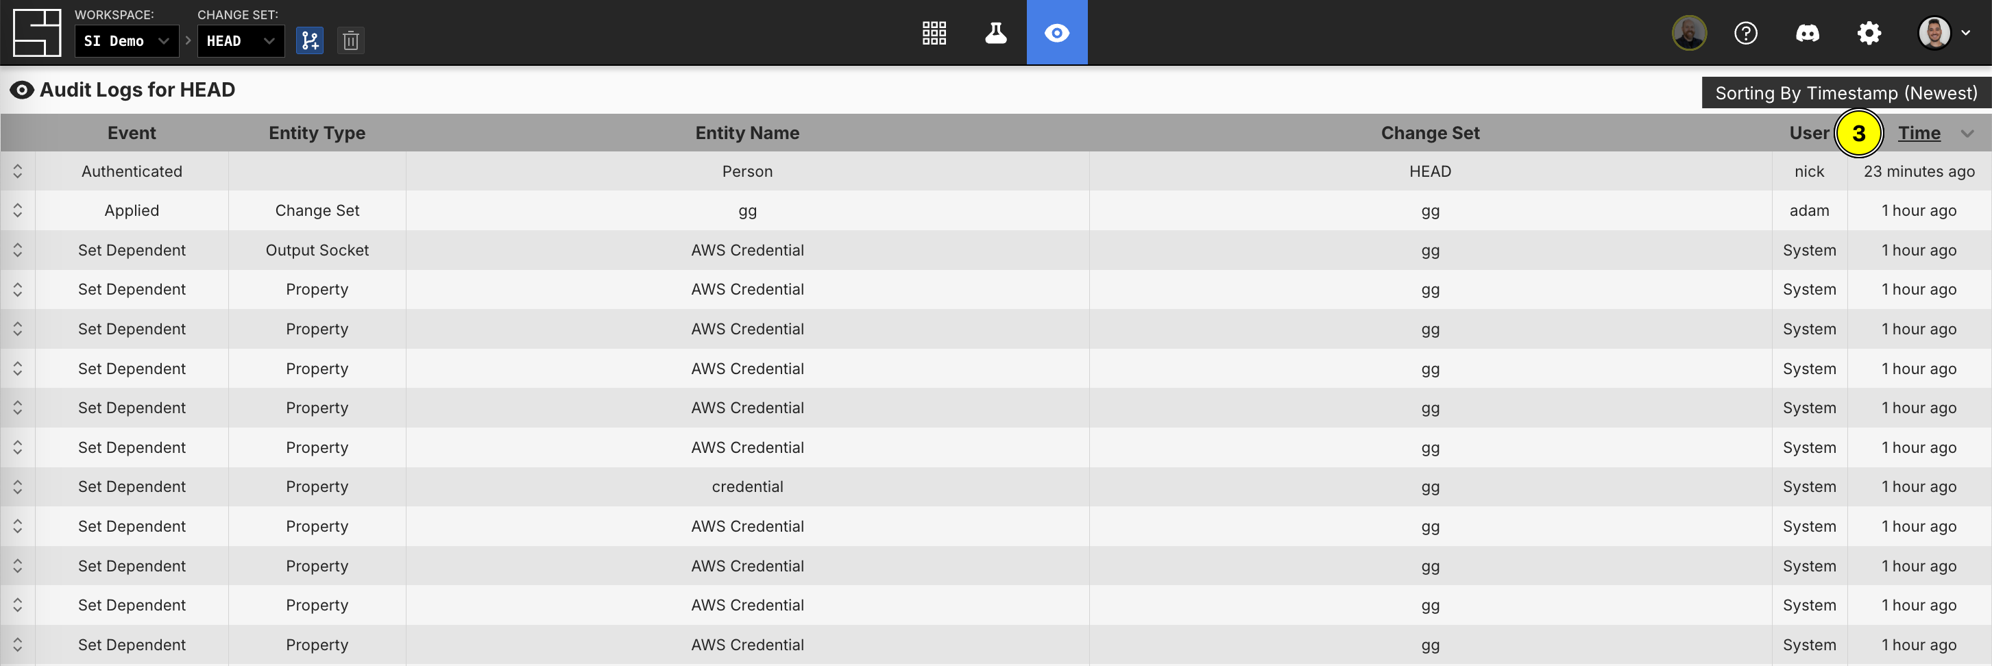The width and height of the screenshot is (1992, 666).
Task: Expand the credential Property row
Action: pyautogui.click(x=18, y=486)
